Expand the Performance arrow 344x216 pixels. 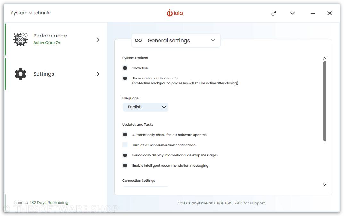point(98,40)
